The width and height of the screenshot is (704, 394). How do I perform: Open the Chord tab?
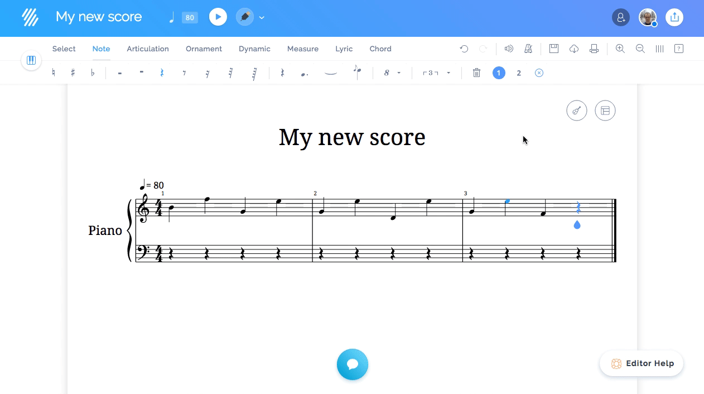coord(380,49)
